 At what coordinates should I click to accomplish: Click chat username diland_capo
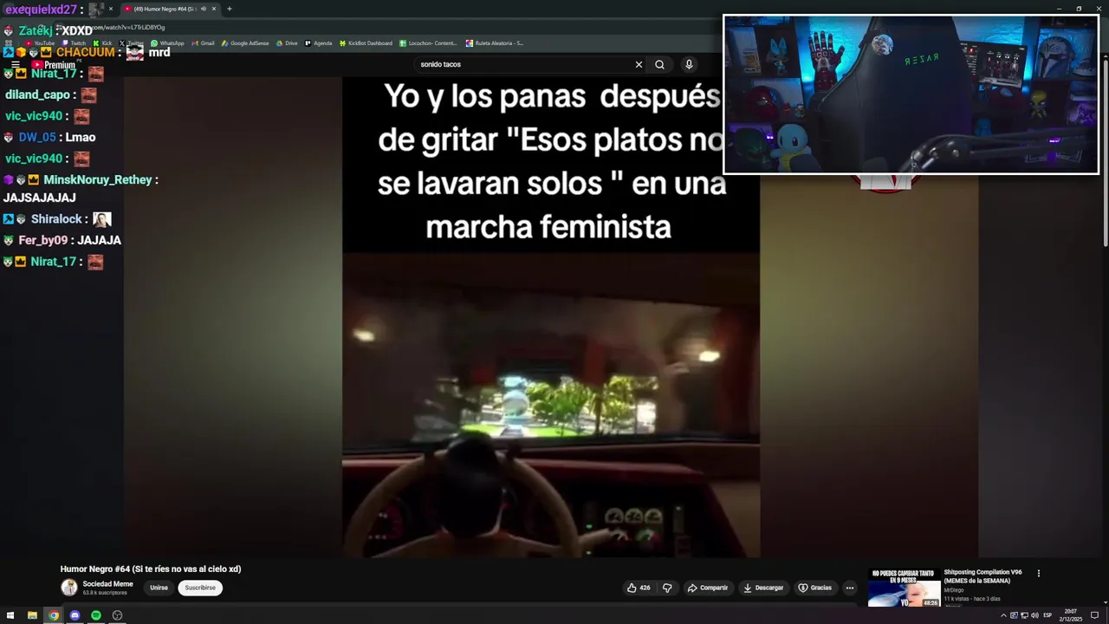pyautogui.click(x=37, y=94)
